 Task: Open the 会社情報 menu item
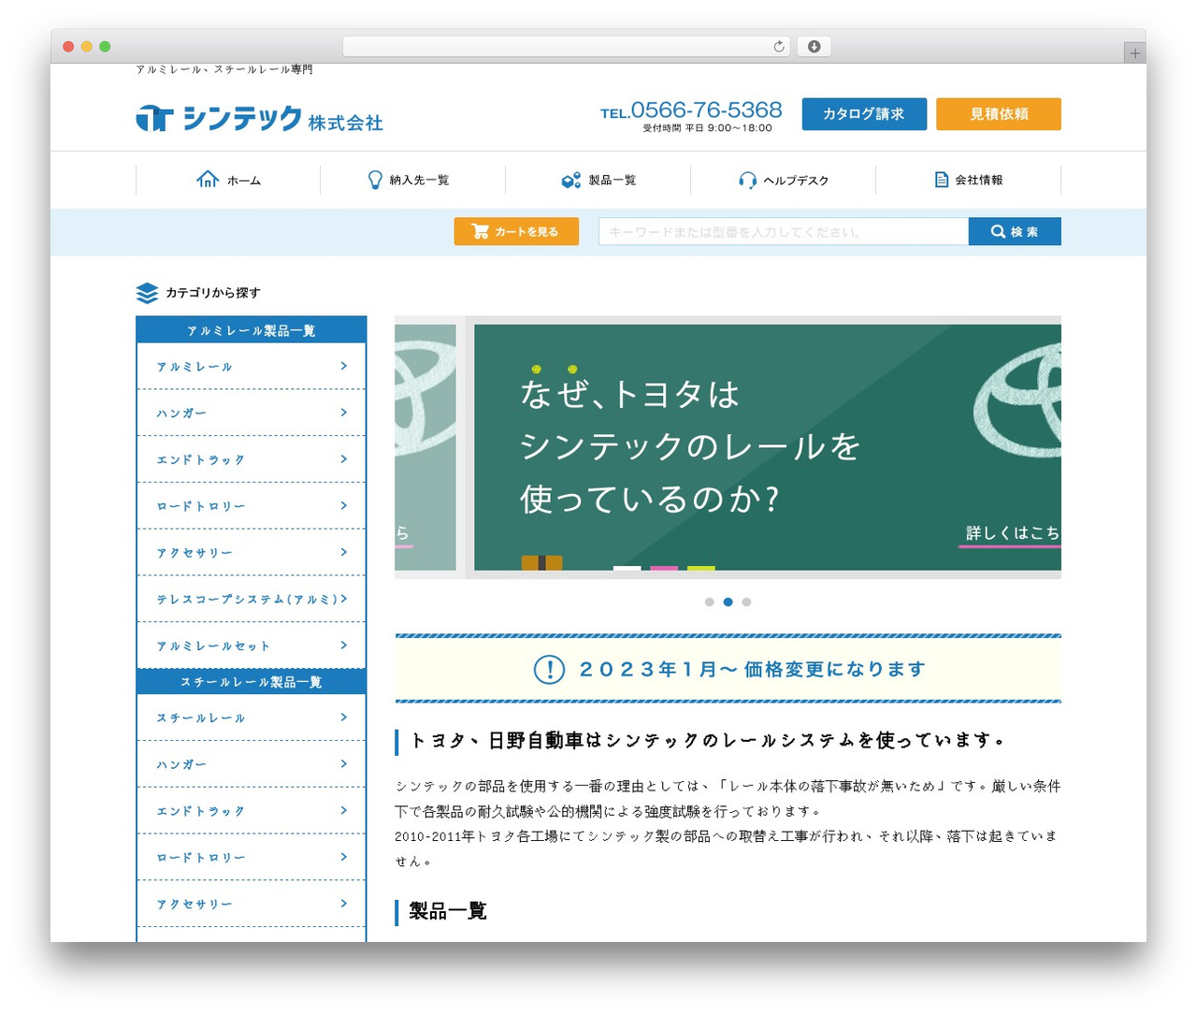point(968,180)
